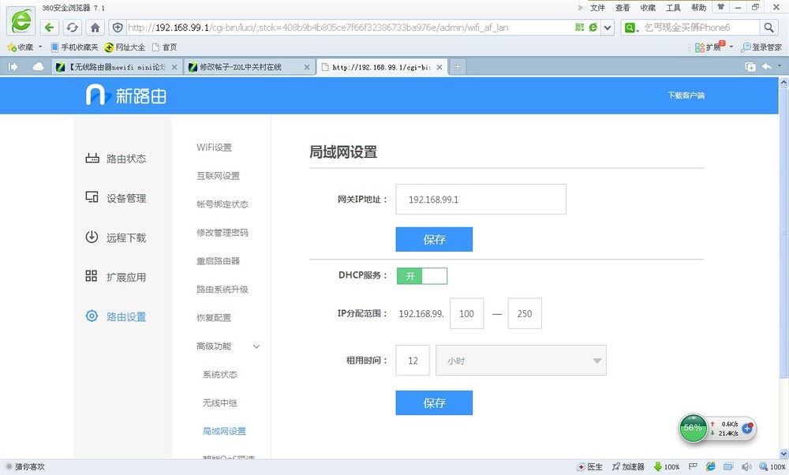This screenshot has width=789, height=475.
Task: Click the search magnifier icon
Action: pyautogui.click(x=769, y=28)
